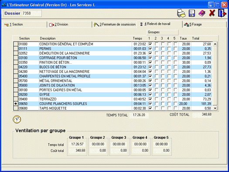229x172 pixels.
Task: Save the dossier with the floppy icon
Action: click(192, 13)
